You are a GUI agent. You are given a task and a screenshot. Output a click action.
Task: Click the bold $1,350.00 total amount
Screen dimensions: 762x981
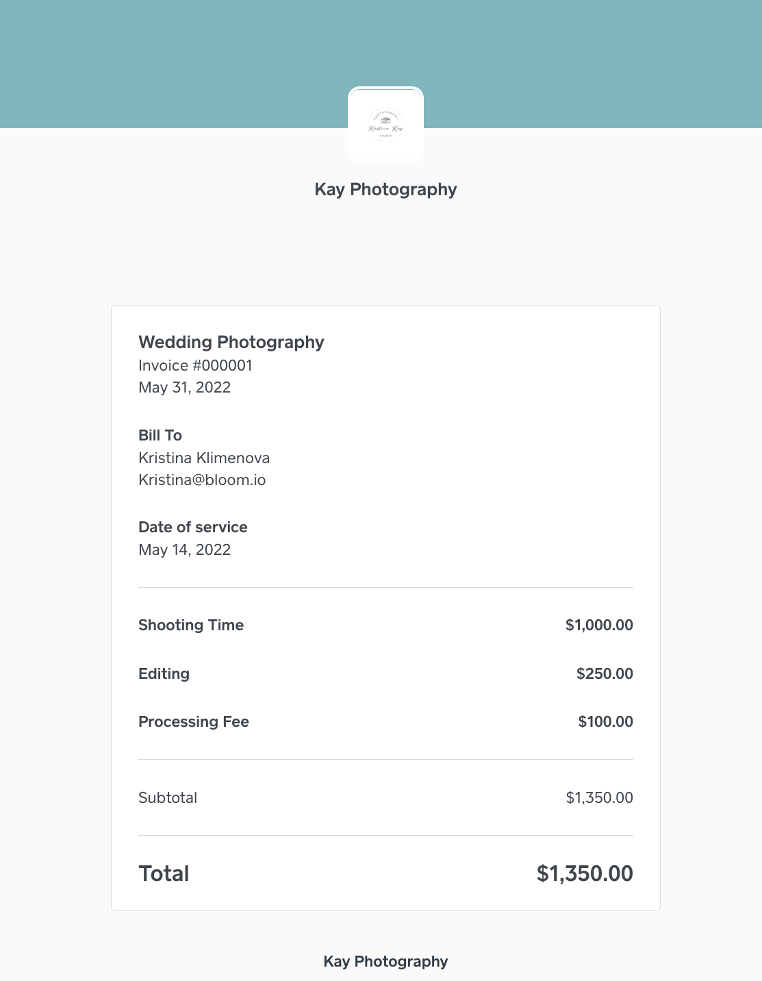tap(585, 873)
